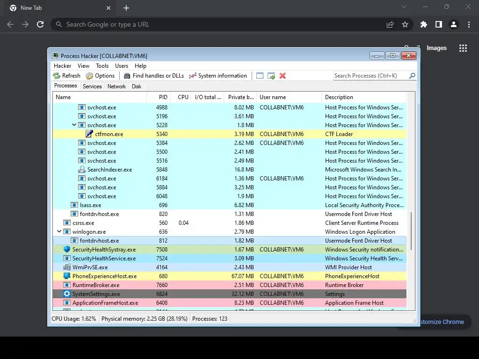This screenshot has width=479, height=359.
Task: Sort by Description column header
Action: click(x=364, y=97)
